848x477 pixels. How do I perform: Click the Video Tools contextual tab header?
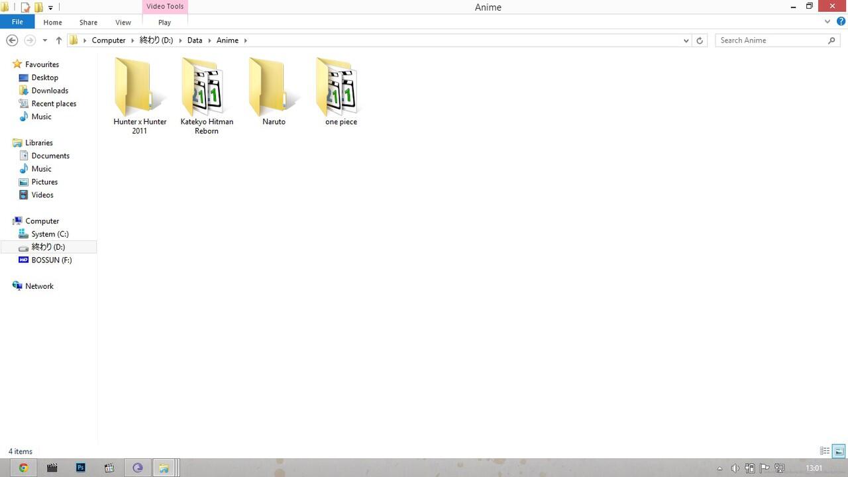[x=165, y=7]
